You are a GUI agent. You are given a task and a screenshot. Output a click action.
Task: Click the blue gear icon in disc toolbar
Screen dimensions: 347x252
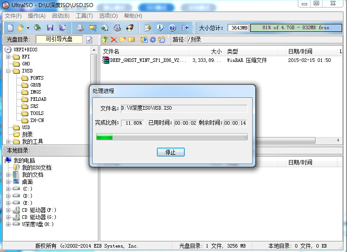153,40
